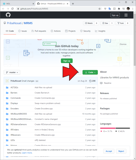Image resolution: width=136 pixels, height=160 pixels.
Task: Open the hamburger navigation menu
Action: (126, 15)
